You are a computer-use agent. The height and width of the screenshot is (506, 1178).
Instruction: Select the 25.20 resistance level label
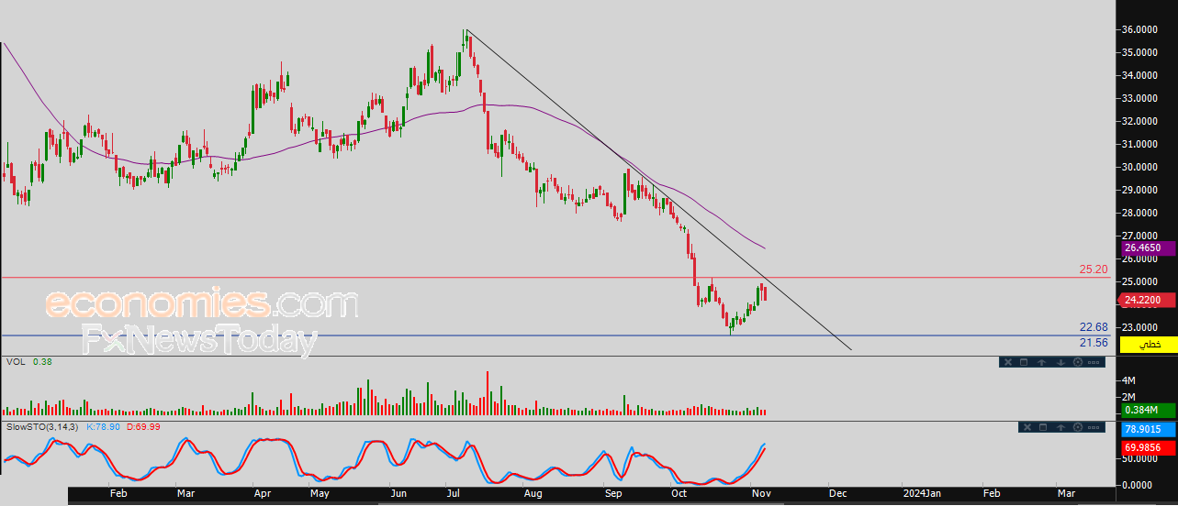click(x=1094, y=269)
